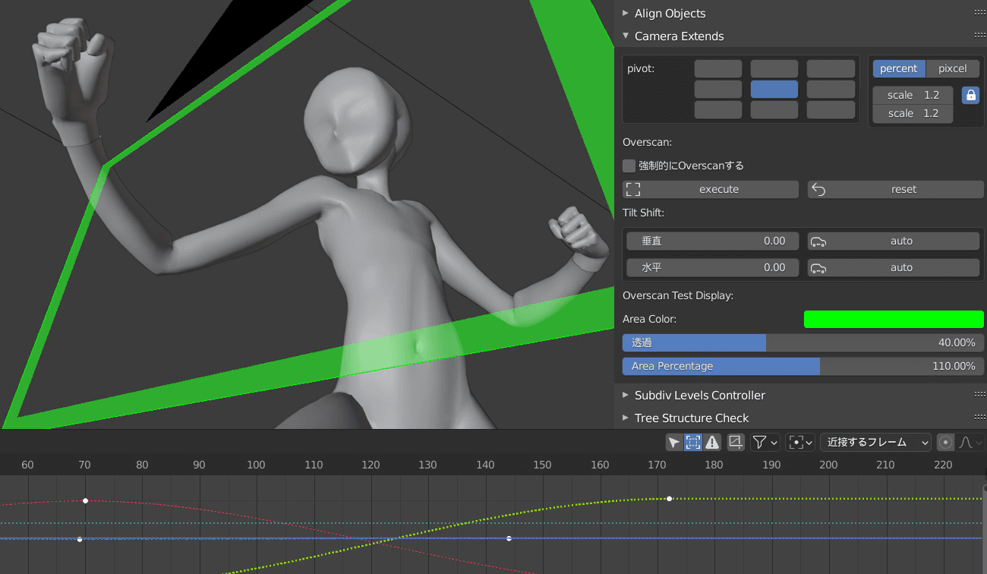This screenshot has height=574, width=987.
Task: Enable the 強制的にOverscanする checkbox
Action: coord(629,166)
